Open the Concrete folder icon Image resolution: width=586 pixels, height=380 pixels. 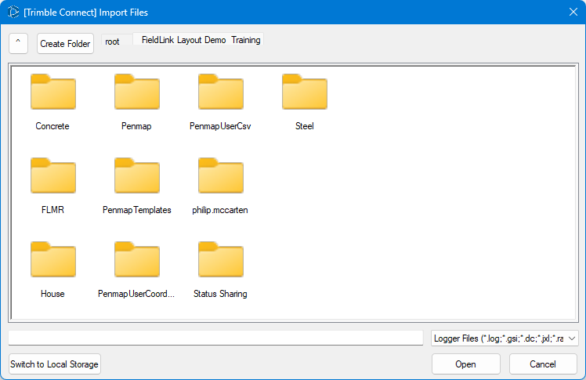click(52, 92)
